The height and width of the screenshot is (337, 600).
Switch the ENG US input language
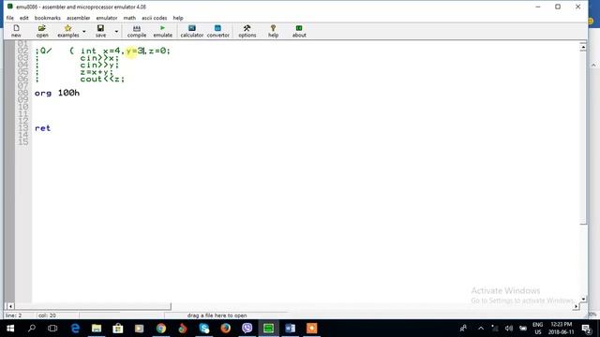(537, 329)
